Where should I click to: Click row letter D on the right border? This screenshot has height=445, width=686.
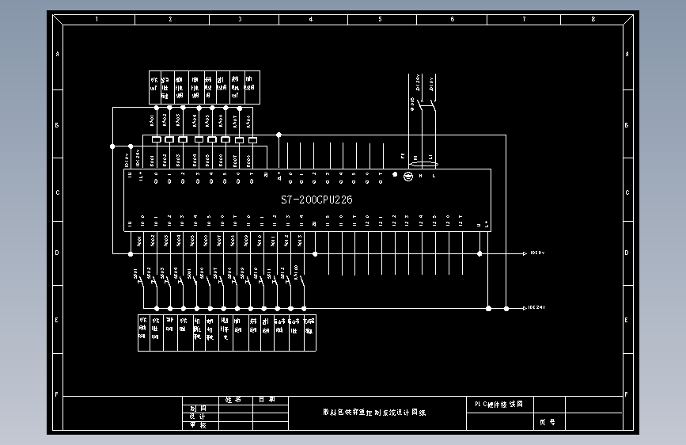(627, 253)
